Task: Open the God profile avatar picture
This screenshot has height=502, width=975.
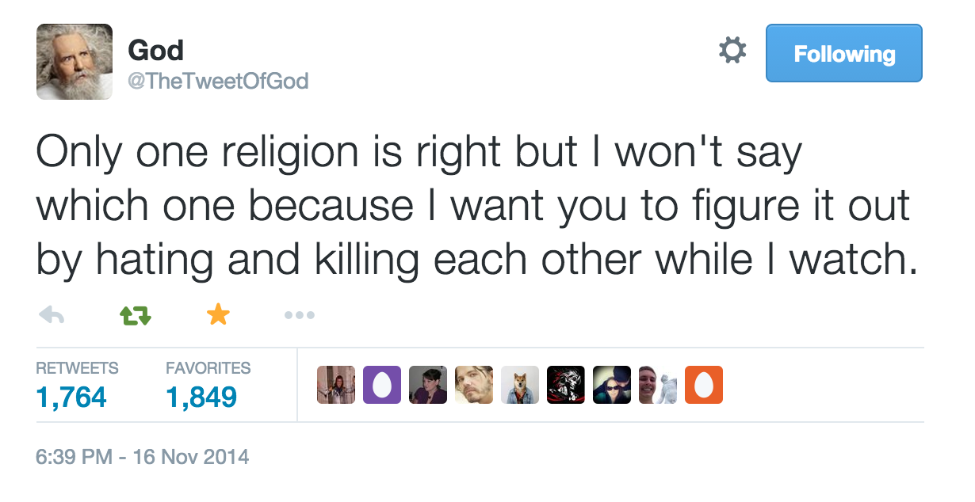Action: [x=75, y=62]
